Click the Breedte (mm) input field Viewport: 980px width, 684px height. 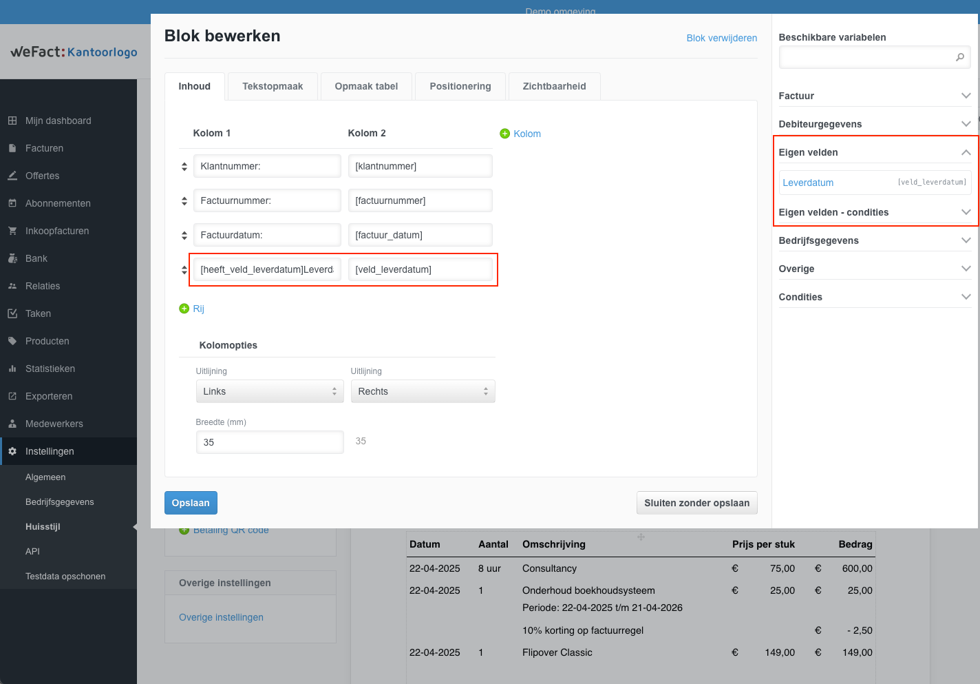pos(269,442)
